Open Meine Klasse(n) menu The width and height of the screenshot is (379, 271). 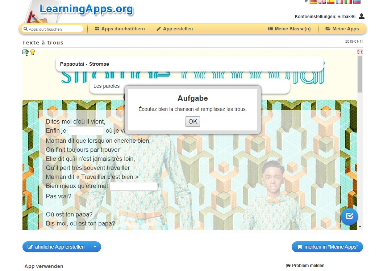289,29
